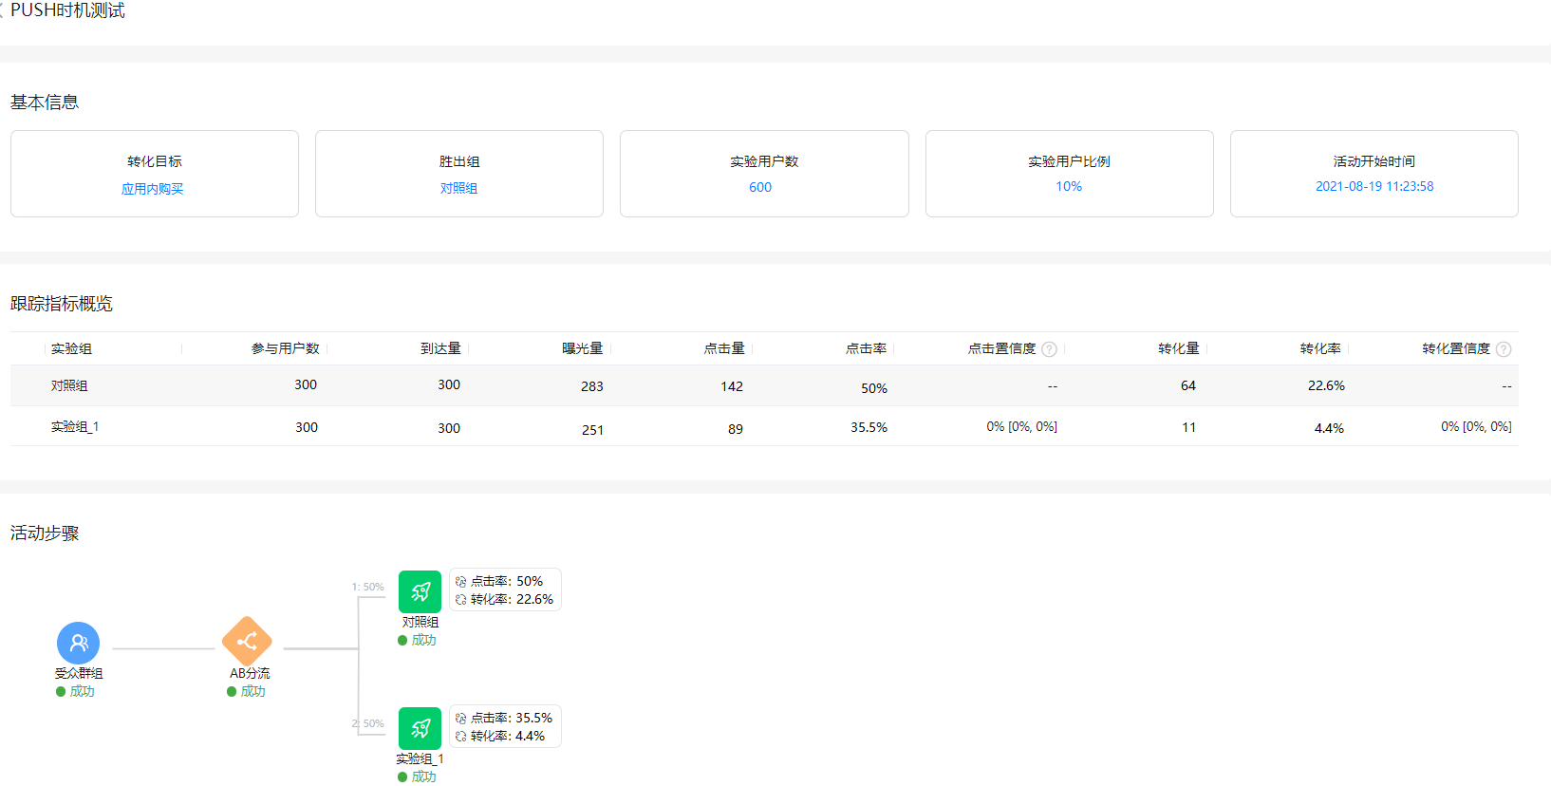Screen dimensions: 1551x786
Task: Click the 活动开始时间 card
Action: click(1374, 174)
